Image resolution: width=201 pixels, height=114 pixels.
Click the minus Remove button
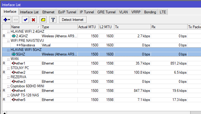[16, 20]
